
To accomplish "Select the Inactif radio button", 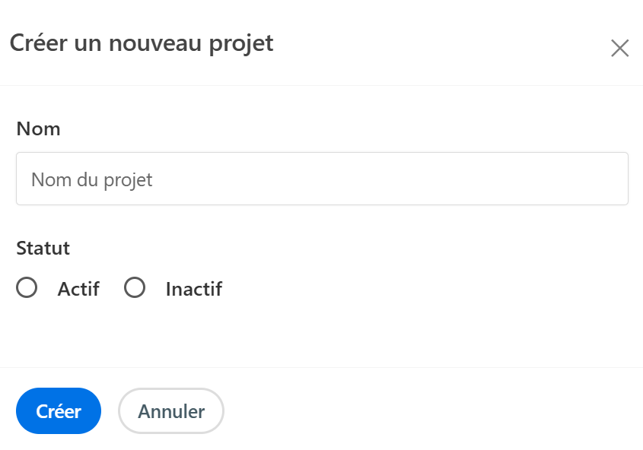I will coord(135,288).
